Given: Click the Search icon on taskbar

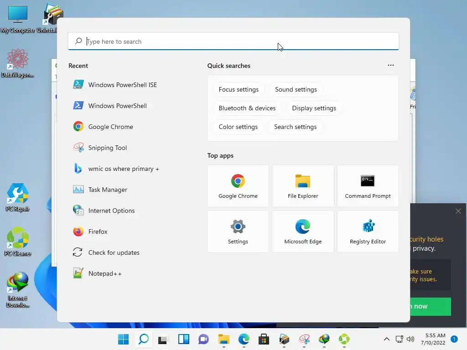Looking at the screenshot, I should tap(144, 339).
